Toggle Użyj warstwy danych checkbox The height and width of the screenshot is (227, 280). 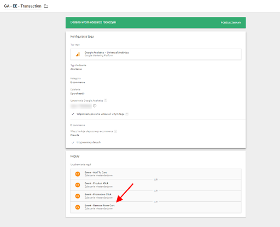pyautogui.click(x=73, y=142)
